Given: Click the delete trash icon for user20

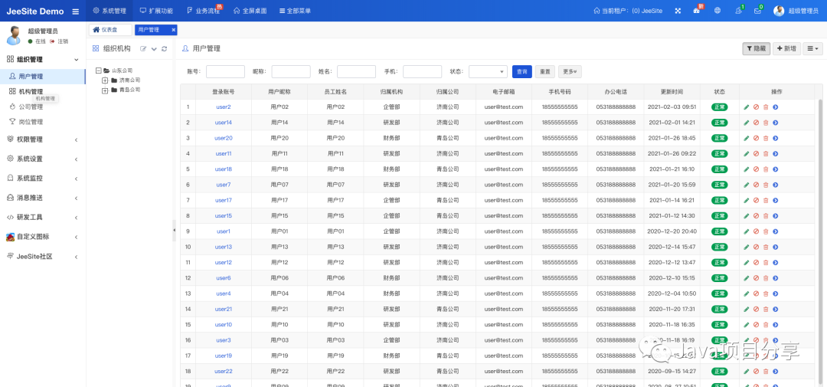Looking at the screenshot, I should (x=766, y=138).
